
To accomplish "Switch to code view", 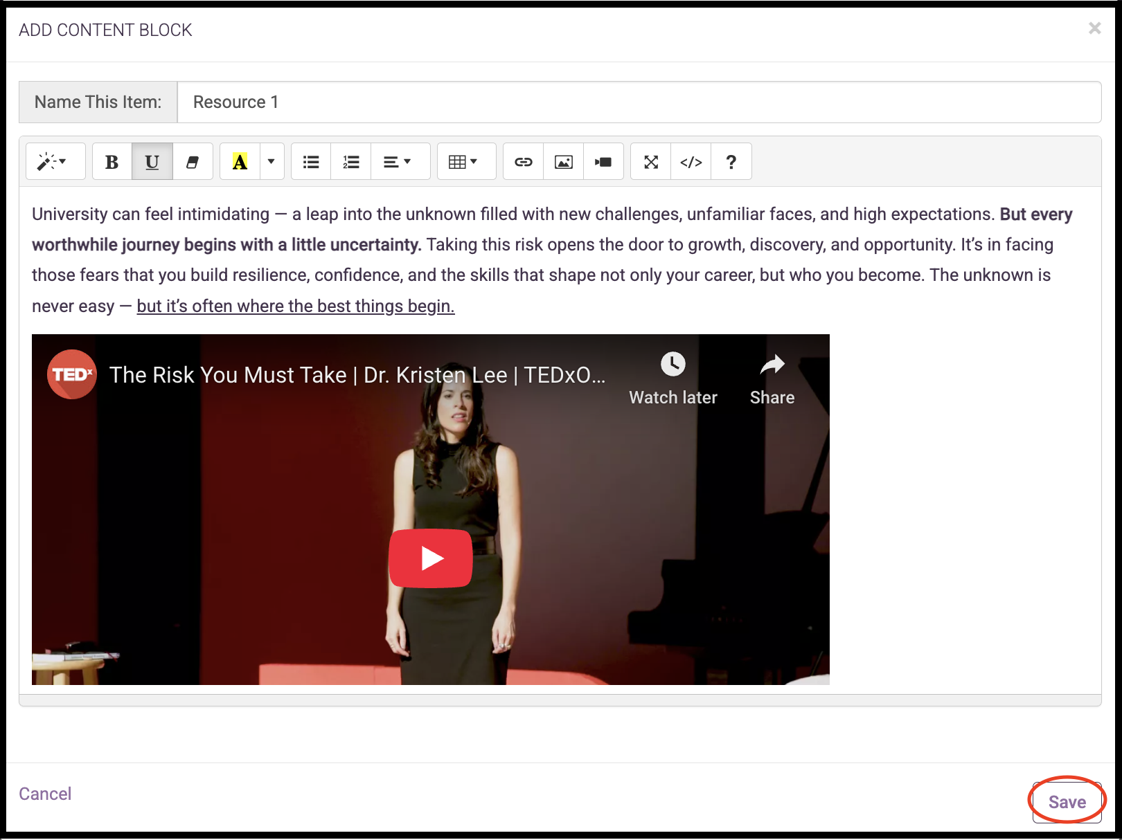I will [691, 162].
